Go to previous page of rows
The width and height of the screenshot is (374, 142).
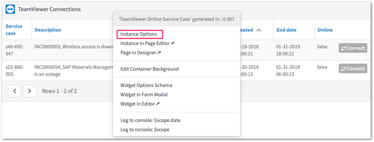tap(14, 91)
